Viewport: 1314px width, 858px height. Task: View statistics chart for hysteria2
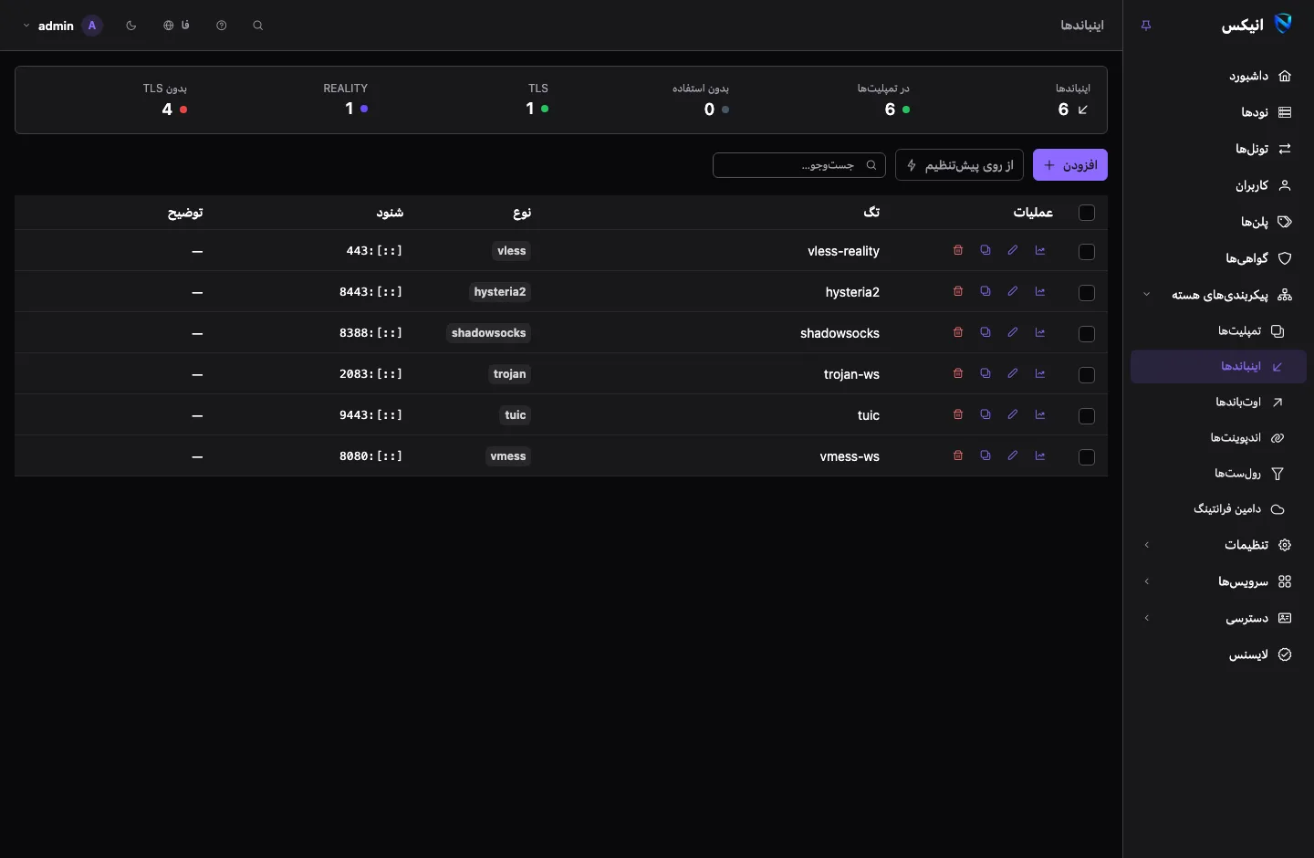[1040, 291]
